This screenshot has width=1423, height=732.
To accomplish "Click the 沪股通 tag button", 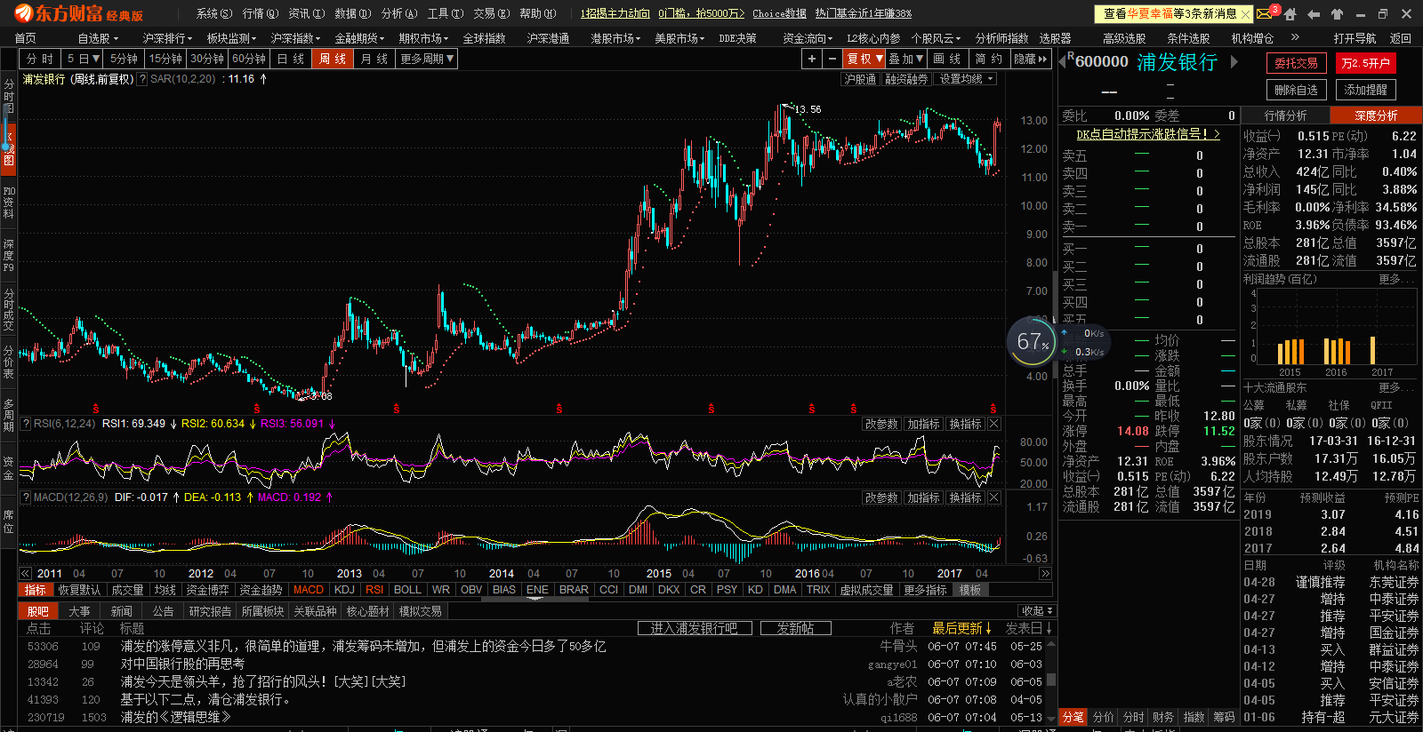I will point(860,79).
